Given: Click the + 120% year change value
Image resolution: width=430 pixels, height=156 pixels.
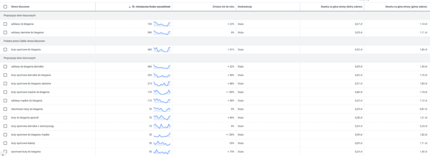Looking at the screenshot, I should pos(230,135).
